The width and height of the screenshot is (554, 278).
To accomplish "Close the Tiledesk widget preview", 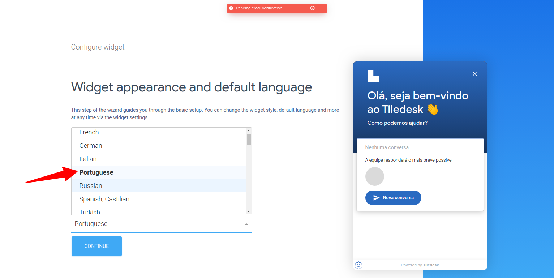I will (475, 74).
